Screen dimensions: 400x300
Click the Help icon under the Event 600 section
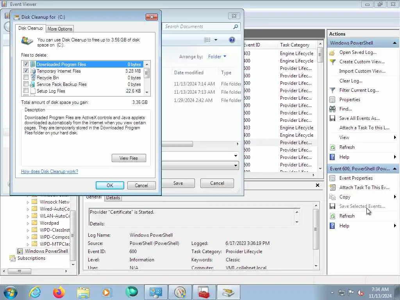tap(332, 226)
